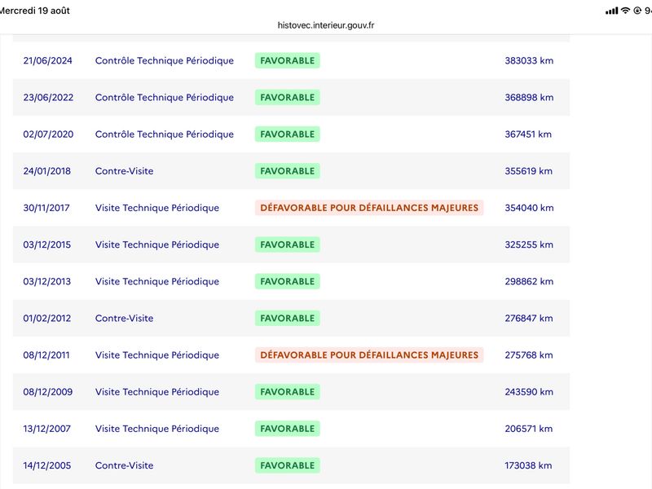Select the 13/12/2007 Visite Technique row
This screenshot has height=489, width=652.
291,429
